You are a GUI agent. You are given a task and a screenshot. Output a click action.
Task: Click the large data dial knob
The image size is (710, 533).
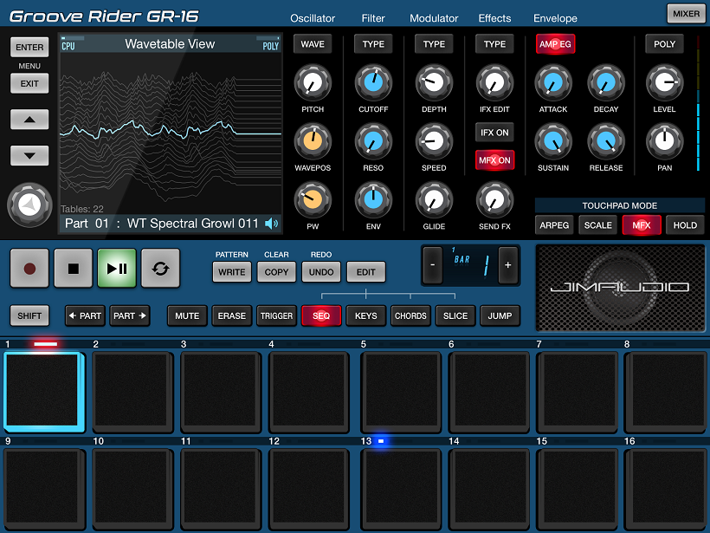(x=29, y=205)
